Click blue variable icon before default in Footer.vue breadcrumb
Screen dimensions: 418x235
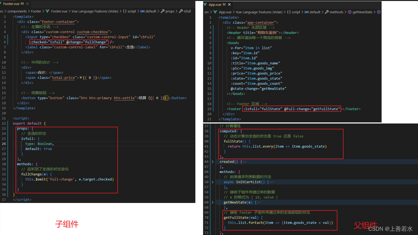[142, 11]
